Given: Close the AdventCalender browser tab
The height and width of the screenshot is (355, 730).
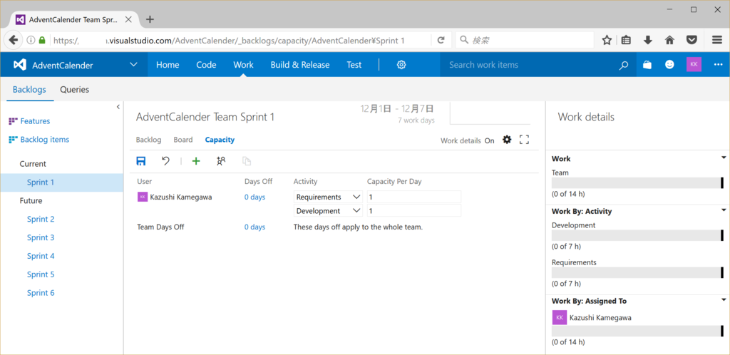Looking at the screenshot, I should coord(129,19).
